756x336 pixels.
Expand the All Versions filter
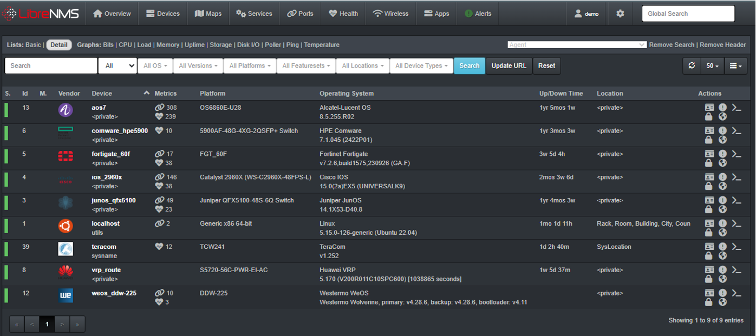click(198, 65)
